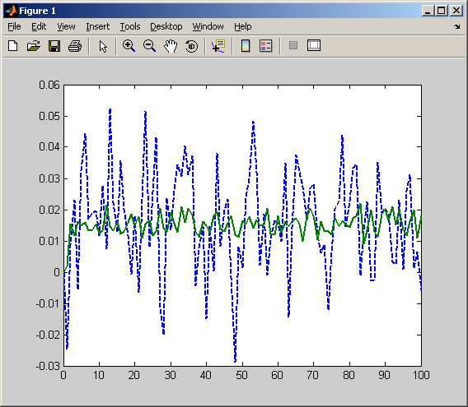Save the figure using the floppy icon
Image resolution: width=468 pixels, height=407 pixels.
point(54,46)
